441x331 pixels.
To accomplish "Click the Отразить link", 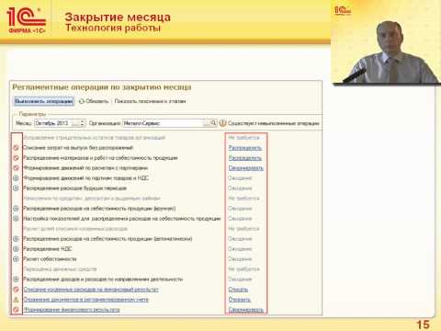I will 240,300.
